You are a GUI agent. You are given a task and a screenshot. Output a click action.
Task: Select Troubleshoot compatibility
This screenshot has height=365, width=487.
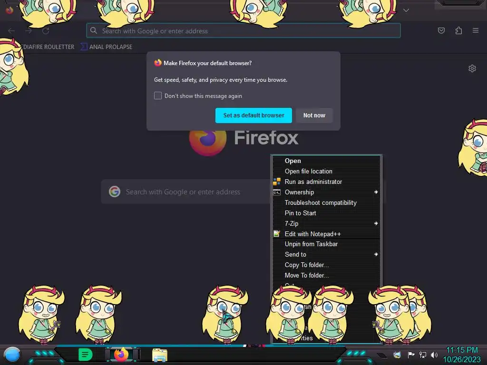pyautogui.click(x=326, y=202)
